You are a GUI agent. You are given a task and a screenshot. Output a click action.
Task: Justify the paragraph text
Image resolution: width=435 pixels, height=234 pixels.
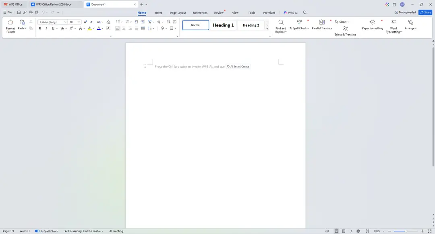(137, 28)
